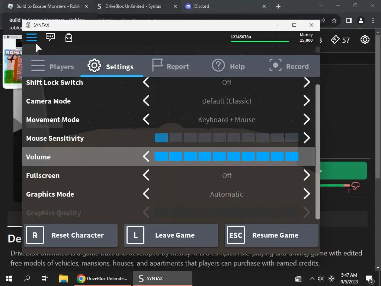Select next Camera Mode option
This screenshot has width=381, height=286.
(x=307, y=101)
